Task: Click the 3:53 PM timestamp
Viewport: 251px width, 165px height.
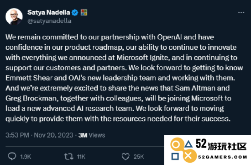Action: coord(17,135)
